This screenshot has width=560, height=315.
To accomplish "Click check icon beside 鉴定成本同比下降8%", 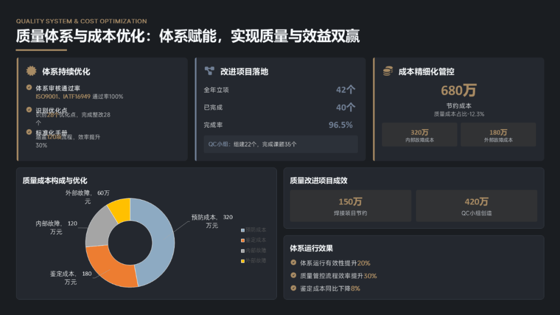I will click(293, 288).
